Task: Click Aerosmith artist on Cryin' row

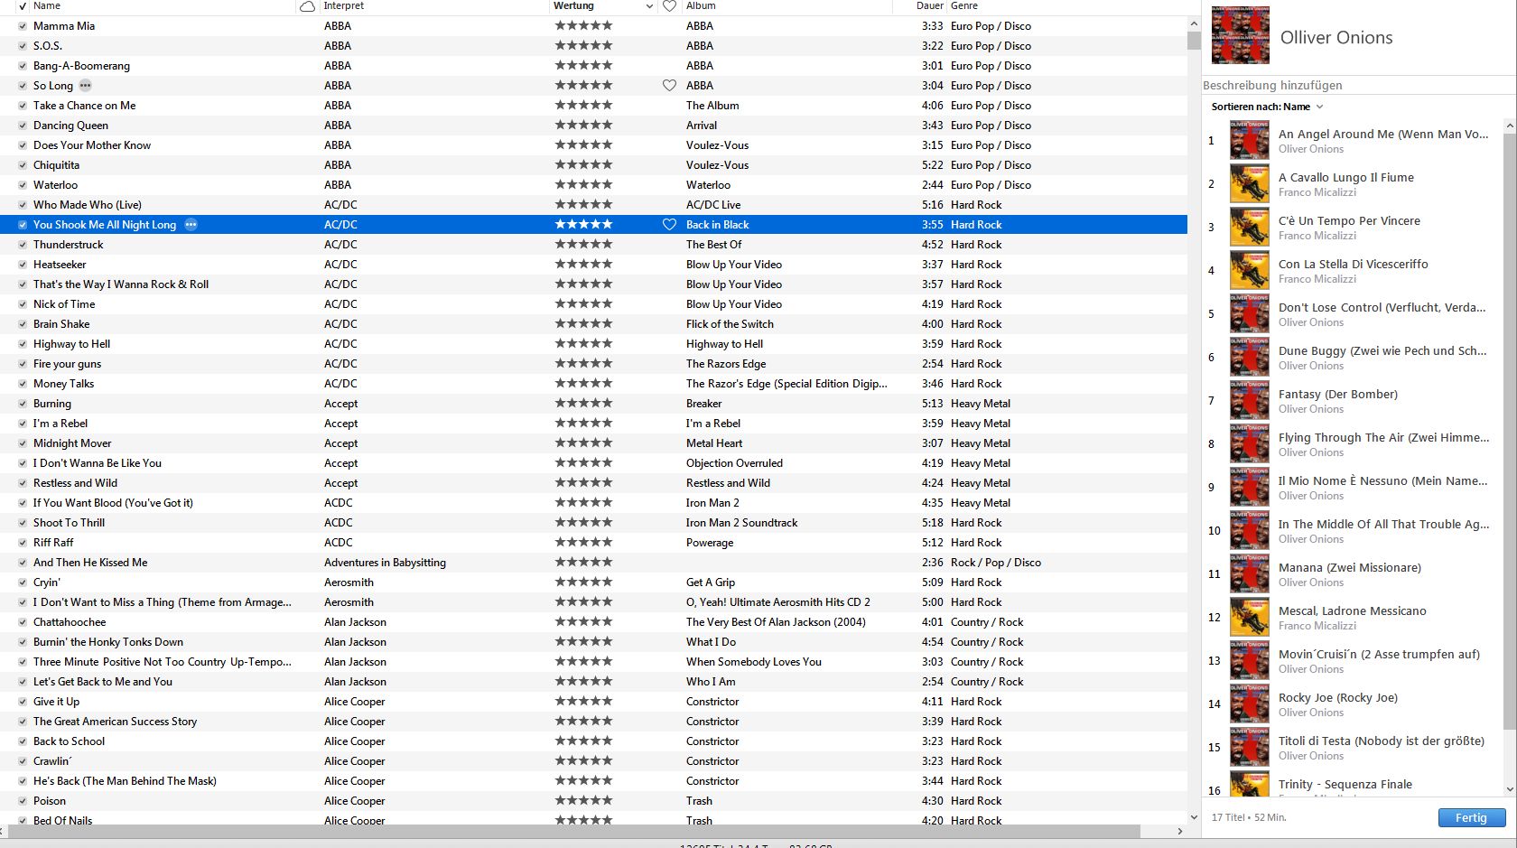Action: 349,582
